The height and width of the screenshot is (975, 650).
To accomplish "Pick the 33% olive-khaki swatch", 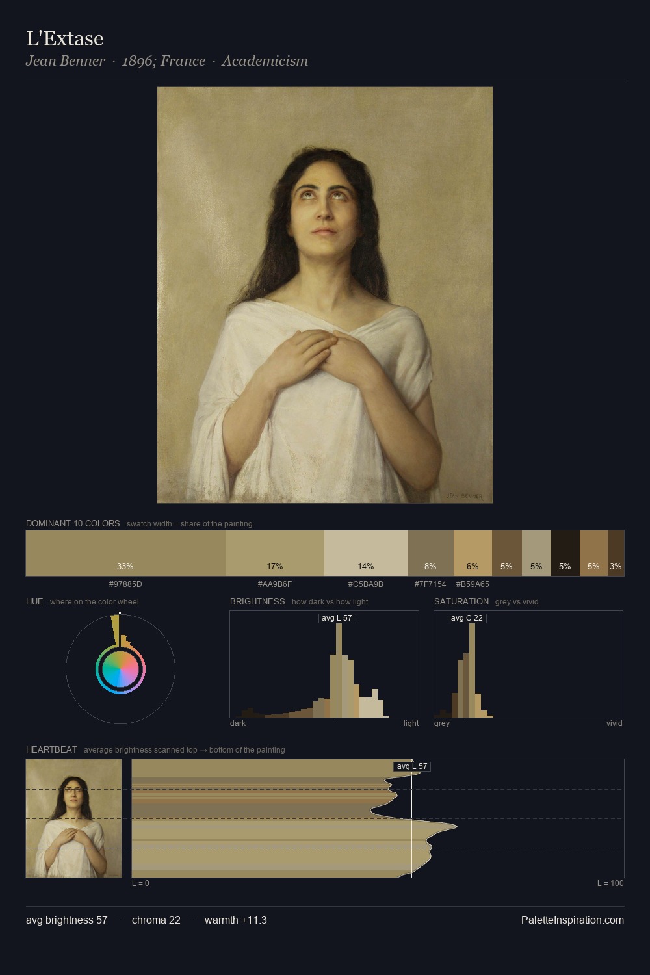I will (x=125, y=553).
